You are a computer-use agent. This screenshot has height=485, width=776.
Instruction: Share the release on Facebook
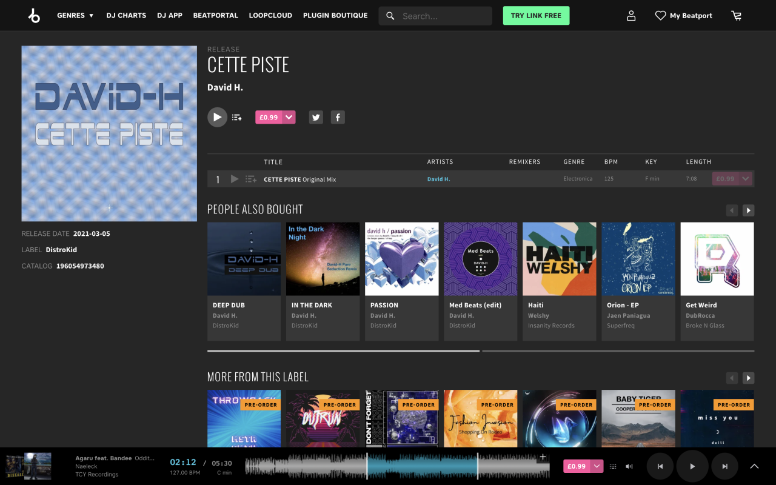pos(338,118)
